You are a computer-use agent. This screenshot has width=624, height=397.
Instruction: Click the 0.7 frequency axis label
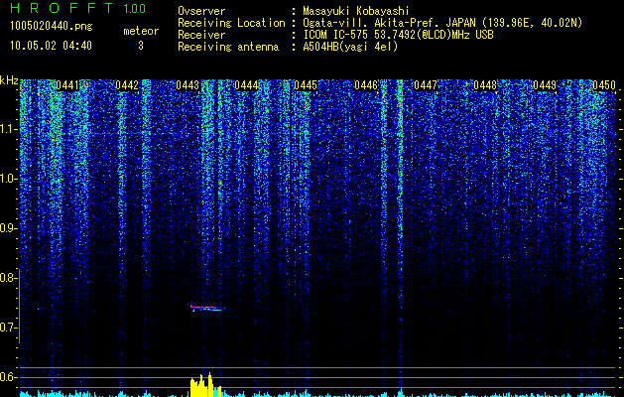click(x=8, y=328)
